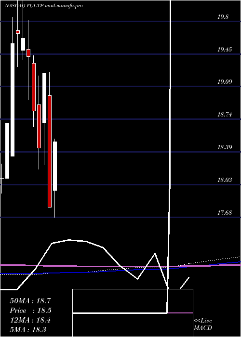This screenshot has width=241, height=337.
Task: Click the 12MA : 18.4 legend entry
Action: point(30,320)
